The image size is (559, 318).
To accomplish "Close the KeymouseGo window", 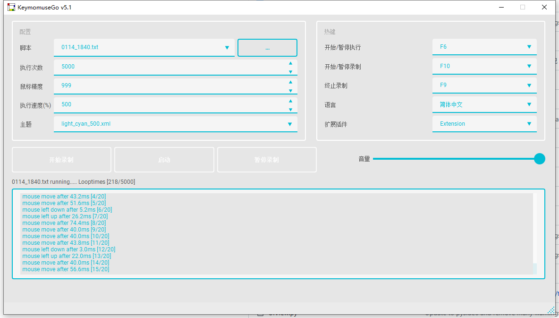I will (544, 7).
